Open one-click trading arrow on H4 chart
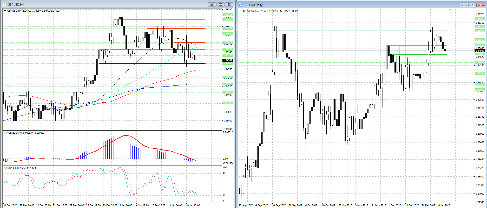Screen dimensions: 487x208 [5, 11]
